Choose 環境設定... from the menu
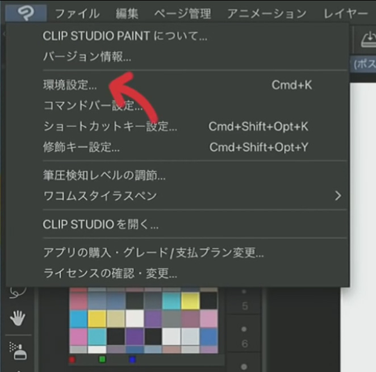Image resolution: width=376 pixels, height=372 pixels. click(x=70, y=85)
